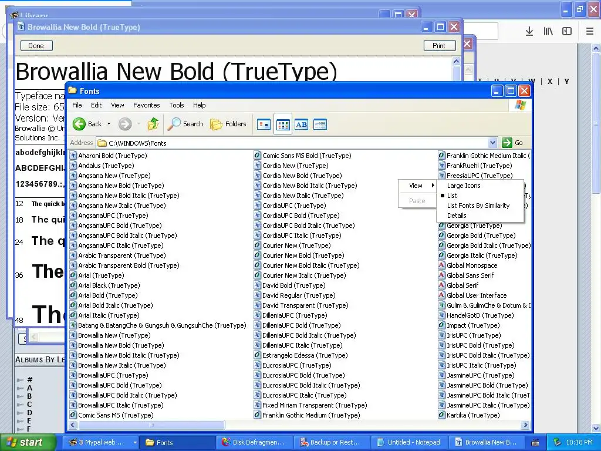This screenshot has width=601, height=451.
Task: Open the Help menu
Action: point(200,105)
